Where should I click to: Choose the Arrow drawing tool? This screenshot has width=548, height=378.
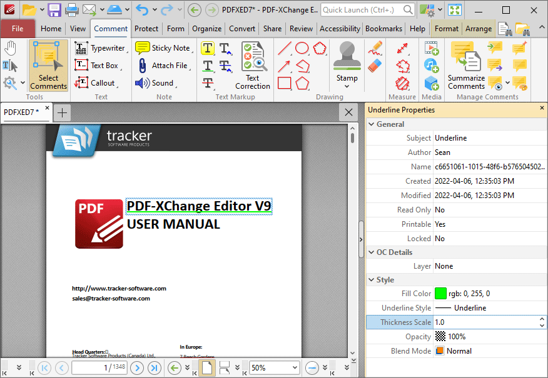pyautogui.click(x=285, y=66)
